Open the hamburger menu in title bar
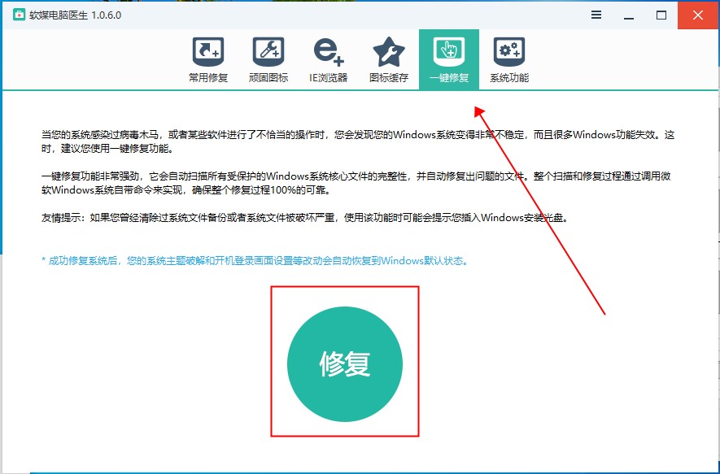 coord(596,15)
